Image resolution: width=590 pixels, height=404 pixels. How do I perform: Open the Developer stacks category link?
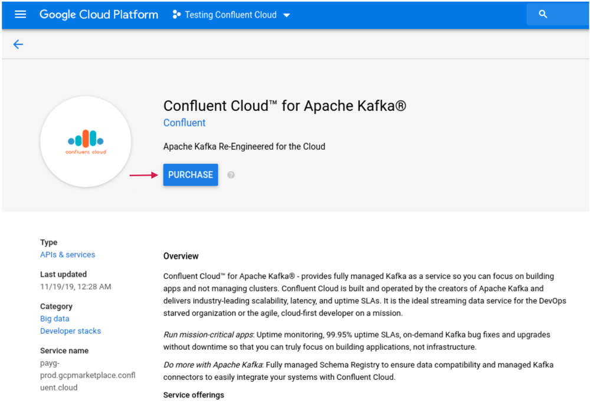[70, 331]
